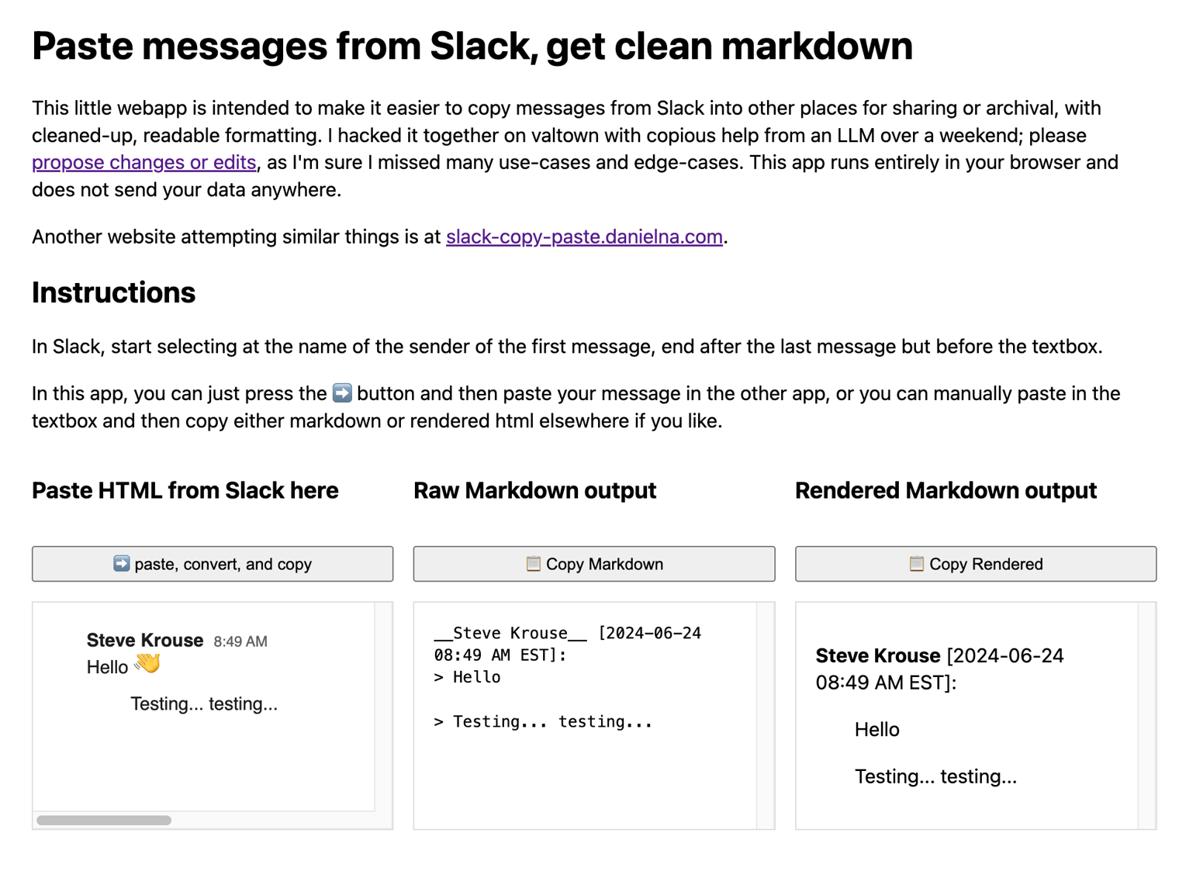This screenshot has height=871, width=1179.
Task: Visit the slack-copy-paste.danielna.com link
Action: click(x=584, y=237)
